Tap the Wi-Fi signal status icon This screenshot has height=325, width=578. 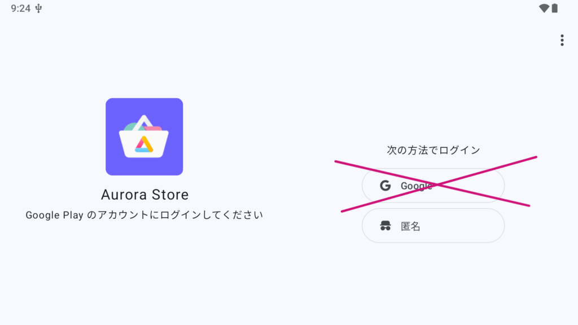click(x=544, y=8)
